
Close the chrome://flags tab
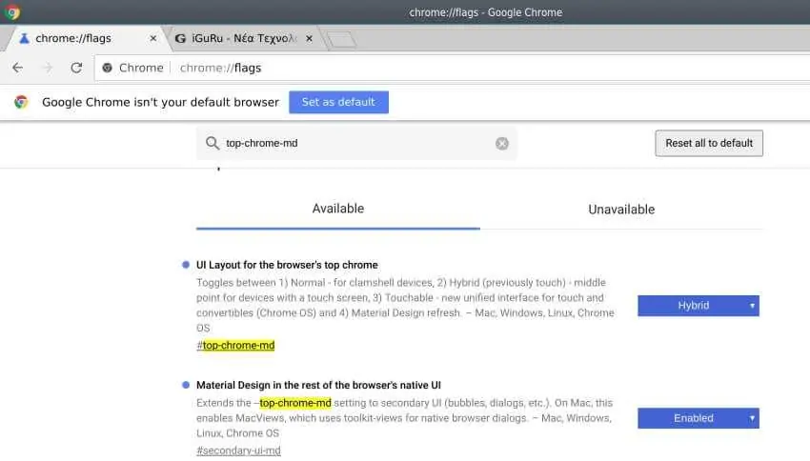(152, 38)
